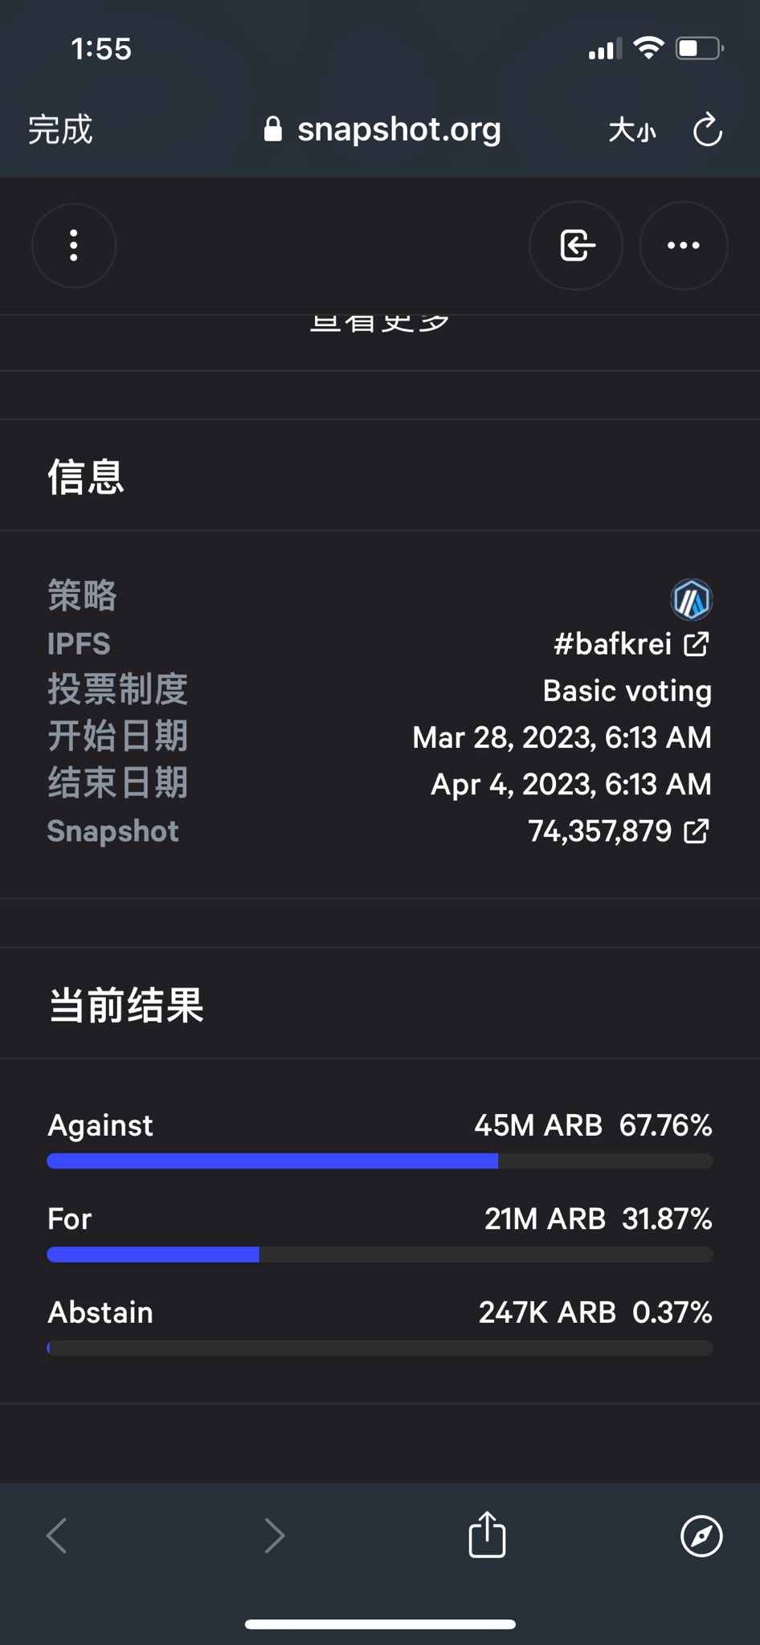Open page in Safari compass icon
760x1645 pixels.
pyautogui.click(x=701, y=1536)
